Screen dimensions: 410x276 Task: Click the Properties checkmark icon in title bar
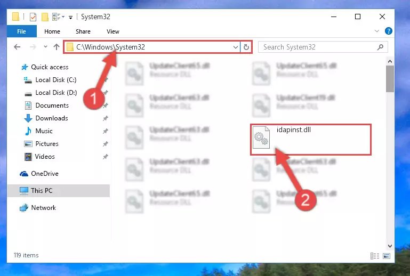(33, 17)
